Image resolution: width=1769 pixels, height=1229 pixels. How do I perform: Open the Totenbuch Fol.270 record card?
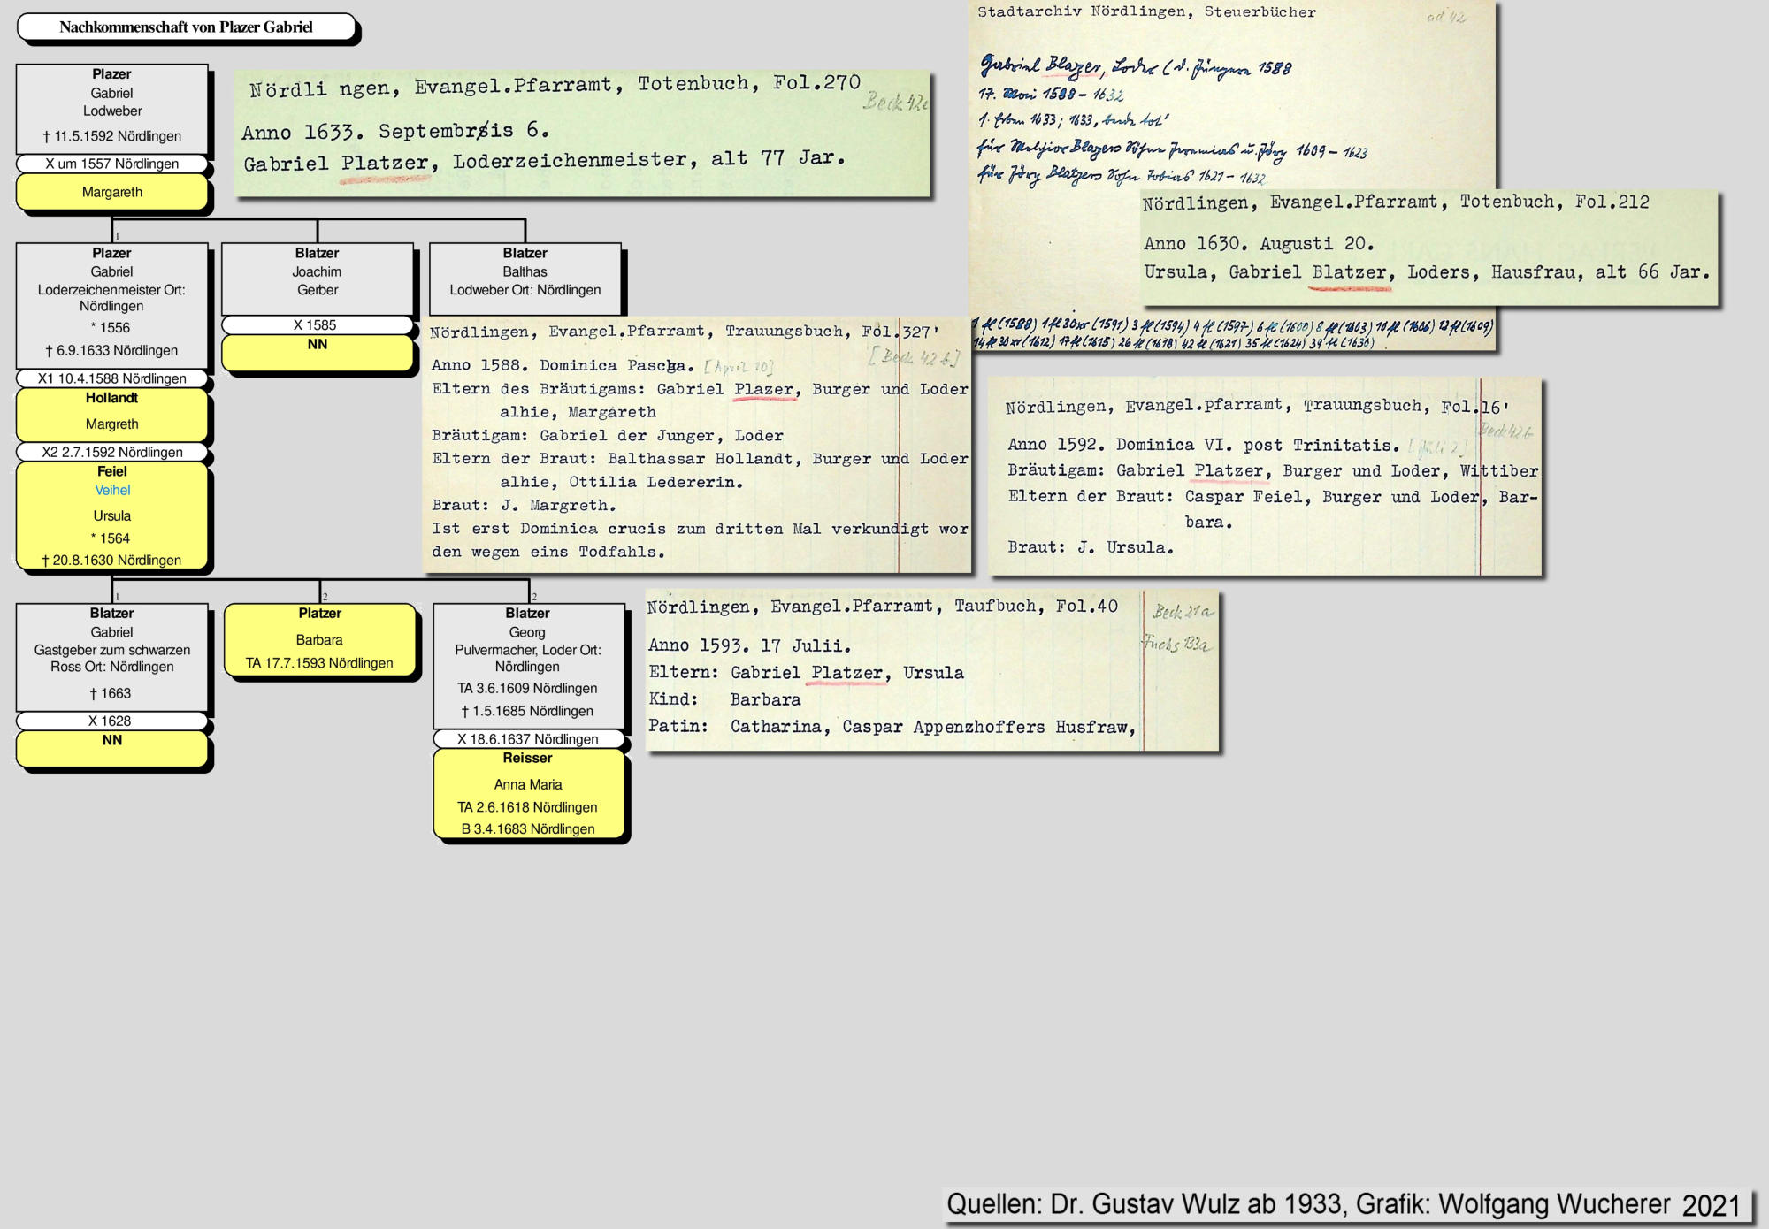coord(581,133)
